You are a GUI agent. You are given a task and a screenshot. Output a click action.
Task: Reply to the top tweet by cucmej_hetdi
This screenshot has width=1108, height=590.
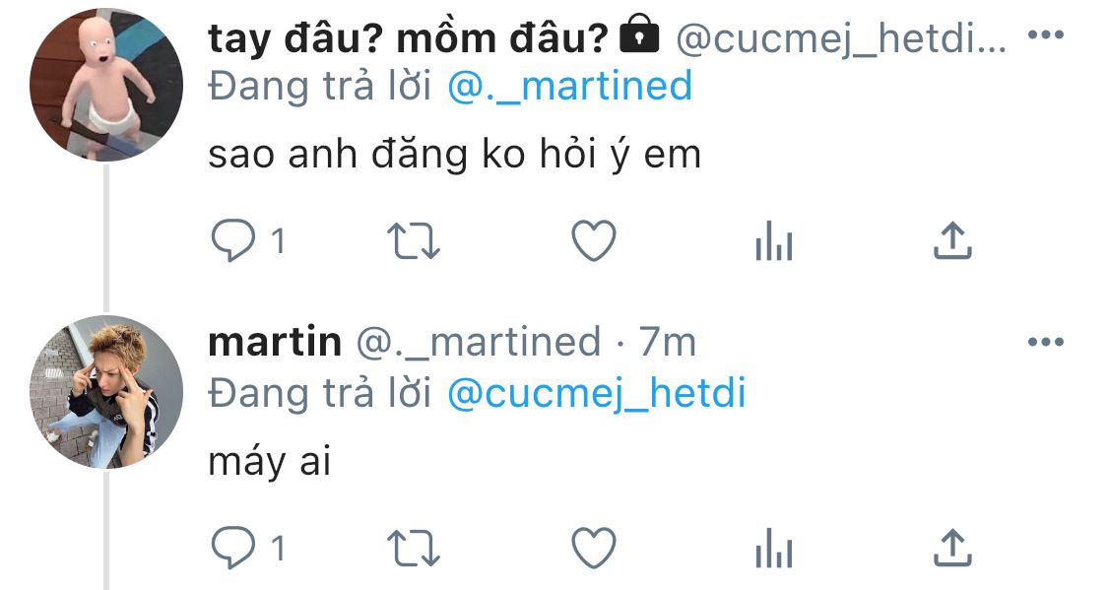(x=232, y=241)
